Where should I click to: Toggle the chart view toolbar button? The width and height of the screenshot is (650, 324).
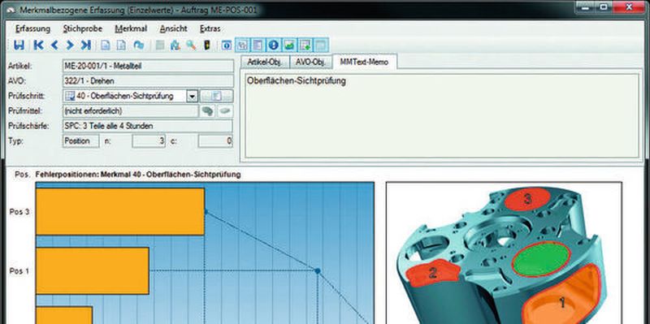pos(289,45)
